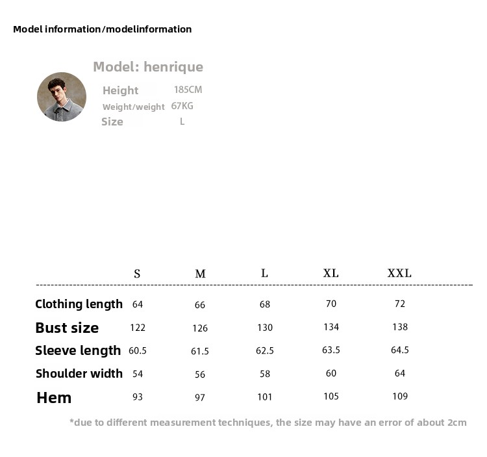Image resolution: width=487 pixels, height=457 pixels.
Task: Click the measurement error disclaimer note
Action: click(x=268, y=423)
